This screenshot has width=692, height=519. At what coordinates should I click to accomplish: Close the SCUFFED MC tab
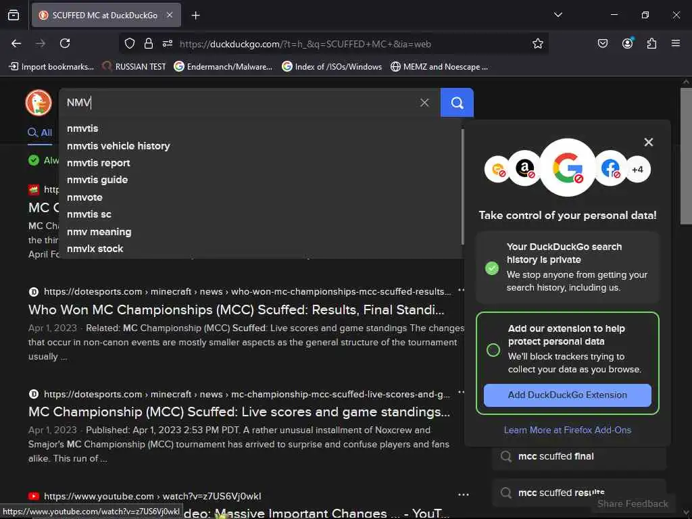[170, 15]
